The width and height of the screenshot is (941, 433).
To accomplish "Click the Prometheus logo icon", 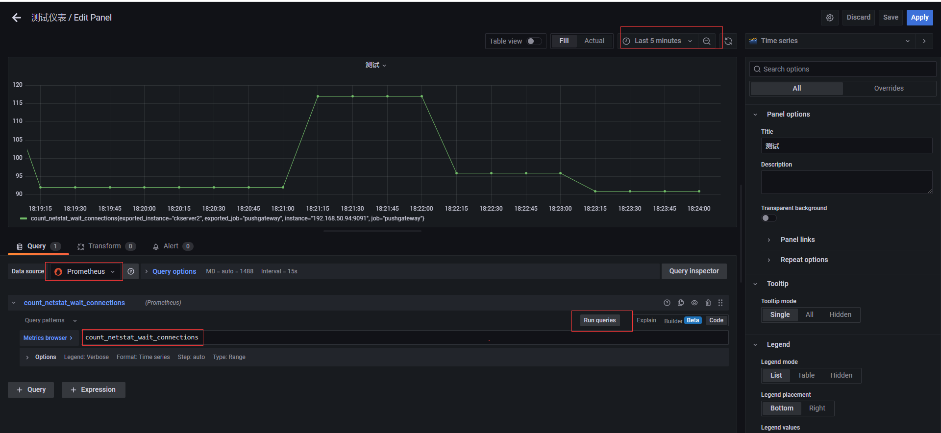I will tap(58, 271).
